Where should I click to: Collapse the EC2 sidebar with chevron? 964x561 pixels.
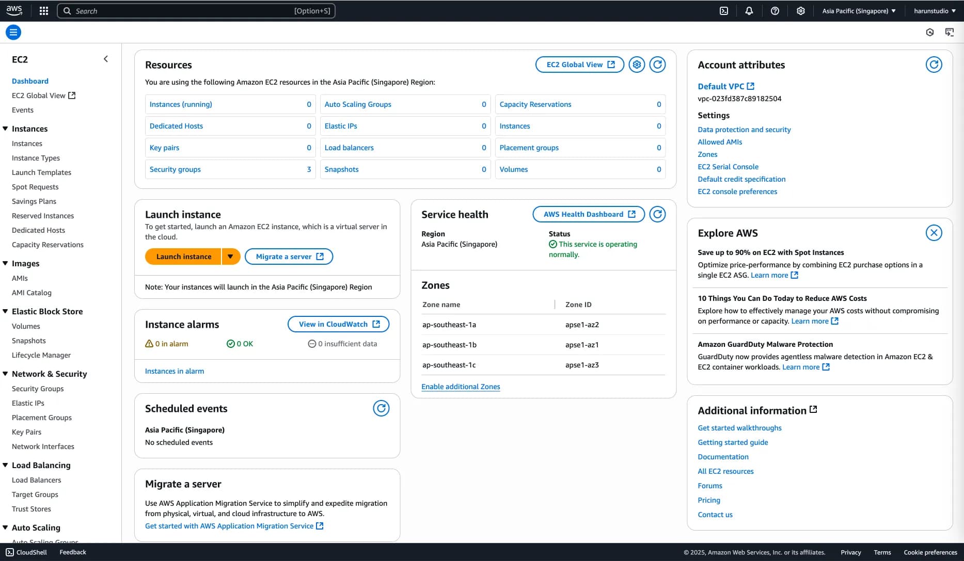[106, 59]
